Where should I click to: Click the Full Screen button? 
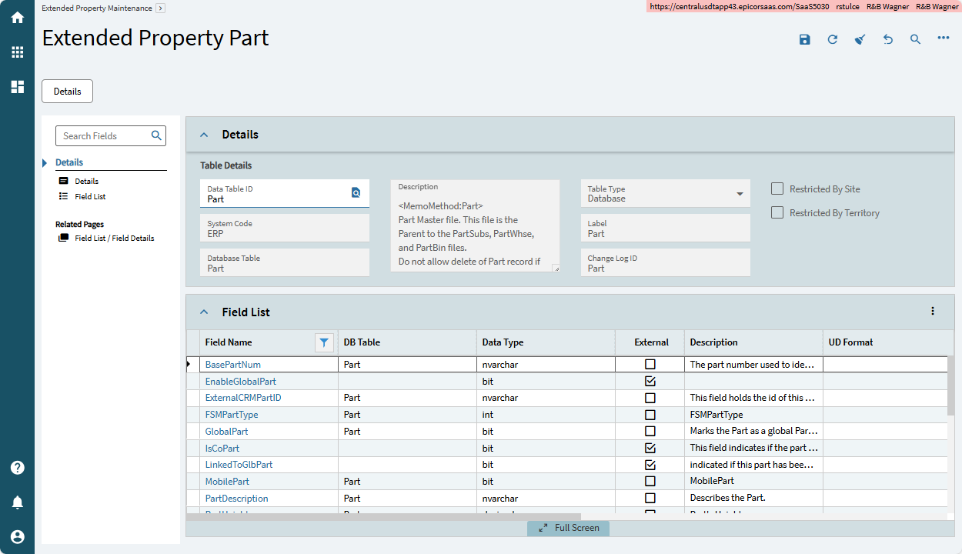pyautogui.click(x=568, y=528)
